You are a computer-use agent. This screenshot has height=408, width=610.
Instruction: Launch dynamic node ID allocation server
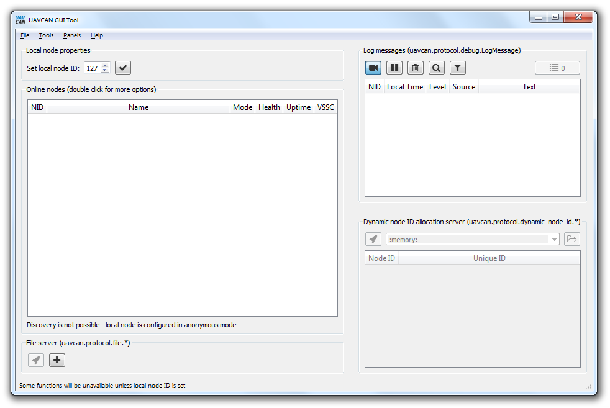point(373,239)
